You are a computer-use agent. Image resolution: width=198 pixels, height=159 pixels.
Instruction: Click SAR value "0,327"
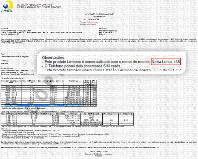click(87, 97)
